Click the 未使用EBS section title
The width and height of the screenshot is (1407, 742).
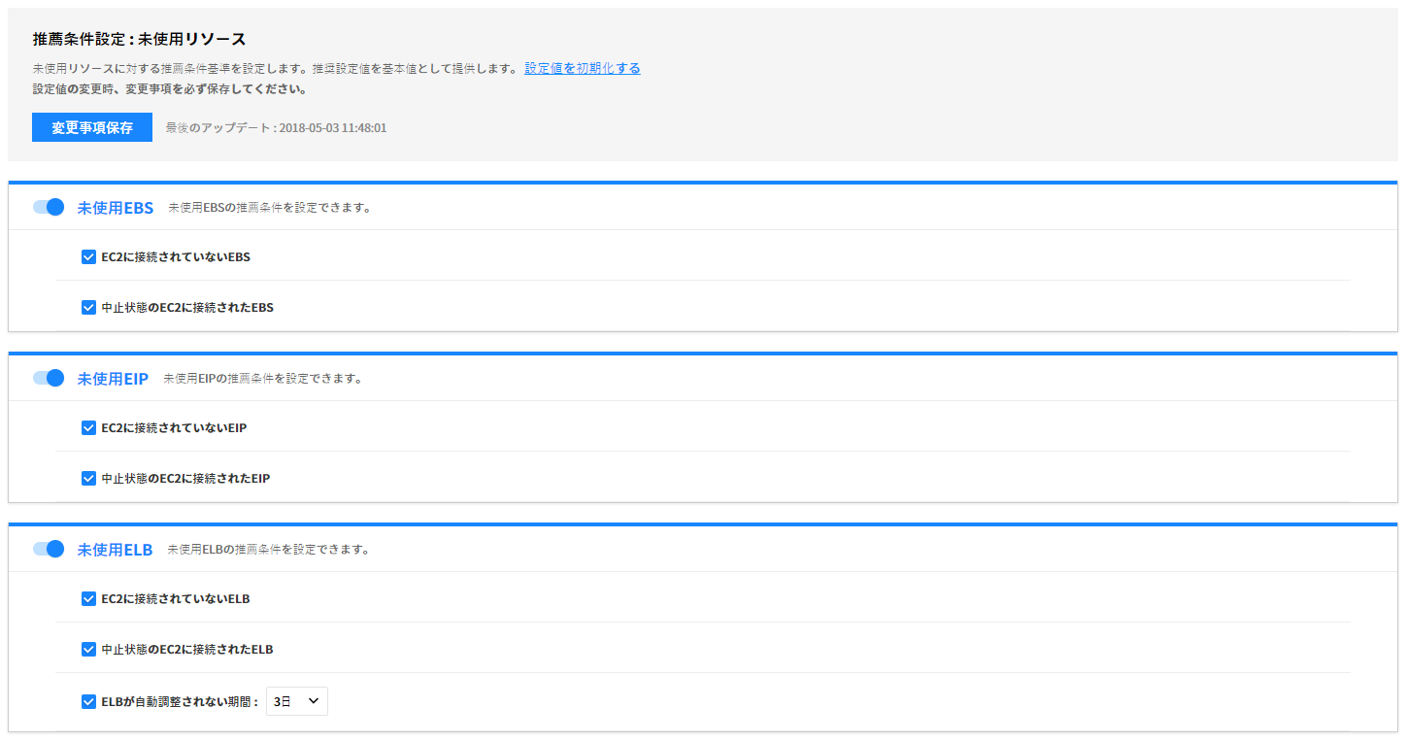tap(116, 208)
